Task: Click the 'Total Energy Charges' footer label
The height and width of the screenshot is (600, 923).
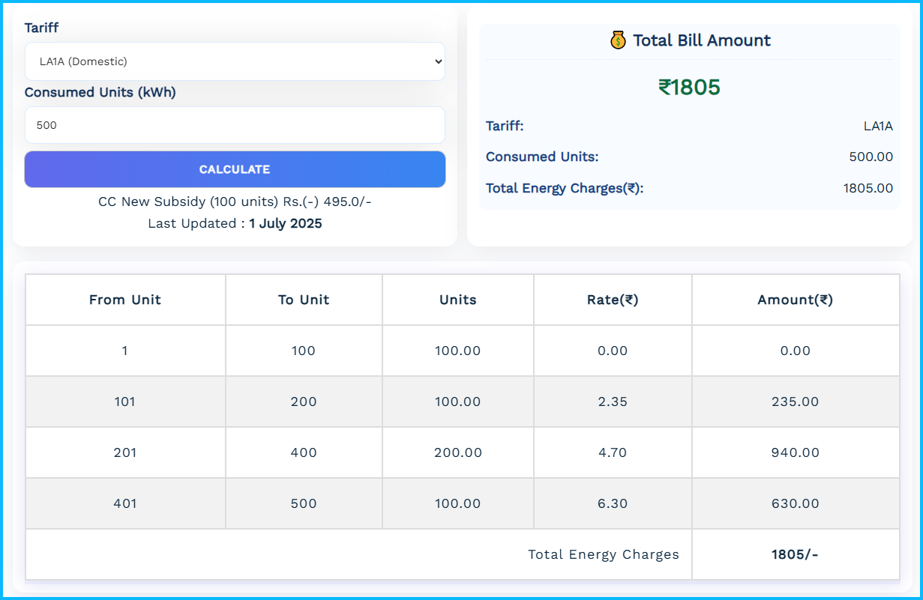Action: click(604, 554)
